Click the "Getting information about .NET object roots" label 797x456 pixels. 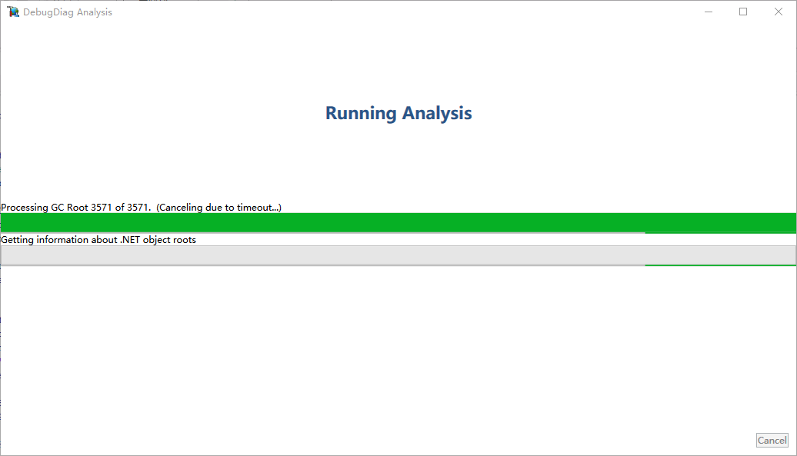pos(98,240)
